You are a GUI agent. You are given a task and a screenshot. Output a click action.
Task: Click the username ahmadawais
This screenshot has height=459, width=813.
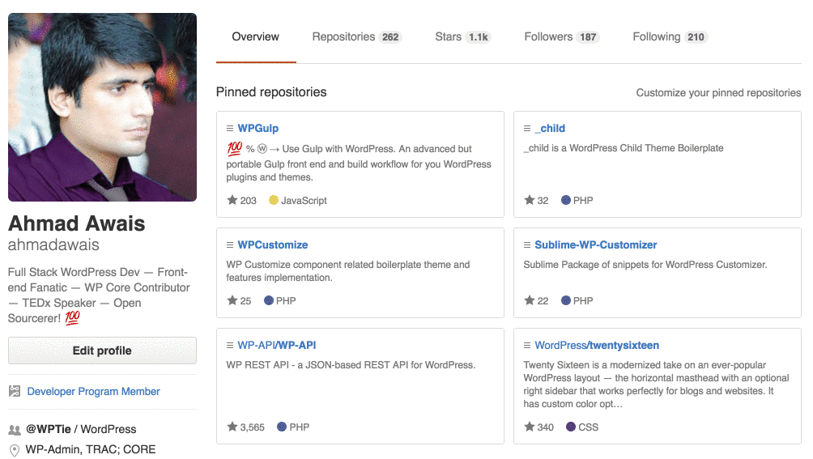(x=53, y=244)
